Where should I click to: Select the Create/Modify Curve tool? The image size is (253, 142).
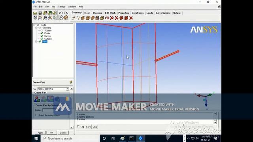point(78,18)
